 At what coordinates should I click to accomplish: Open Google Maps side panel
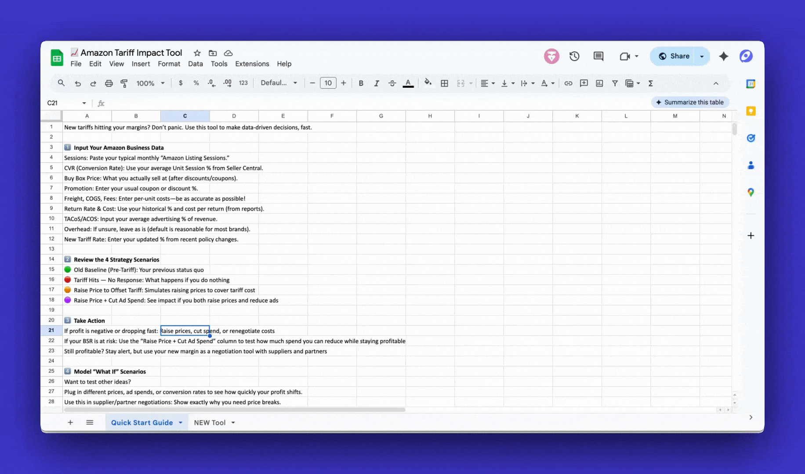(x=751, y=192)
